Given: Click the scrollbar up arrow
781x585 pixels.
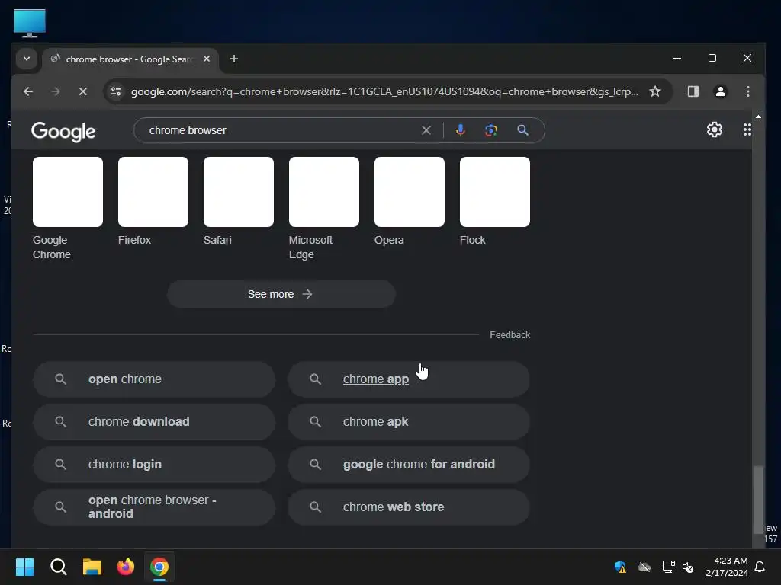Looking at the screenshot, I should 758,117.
